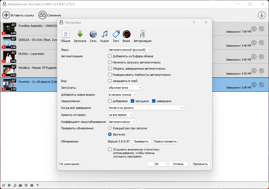
Task: Click the gear settings icon in status bar
Action: (9, 185)
